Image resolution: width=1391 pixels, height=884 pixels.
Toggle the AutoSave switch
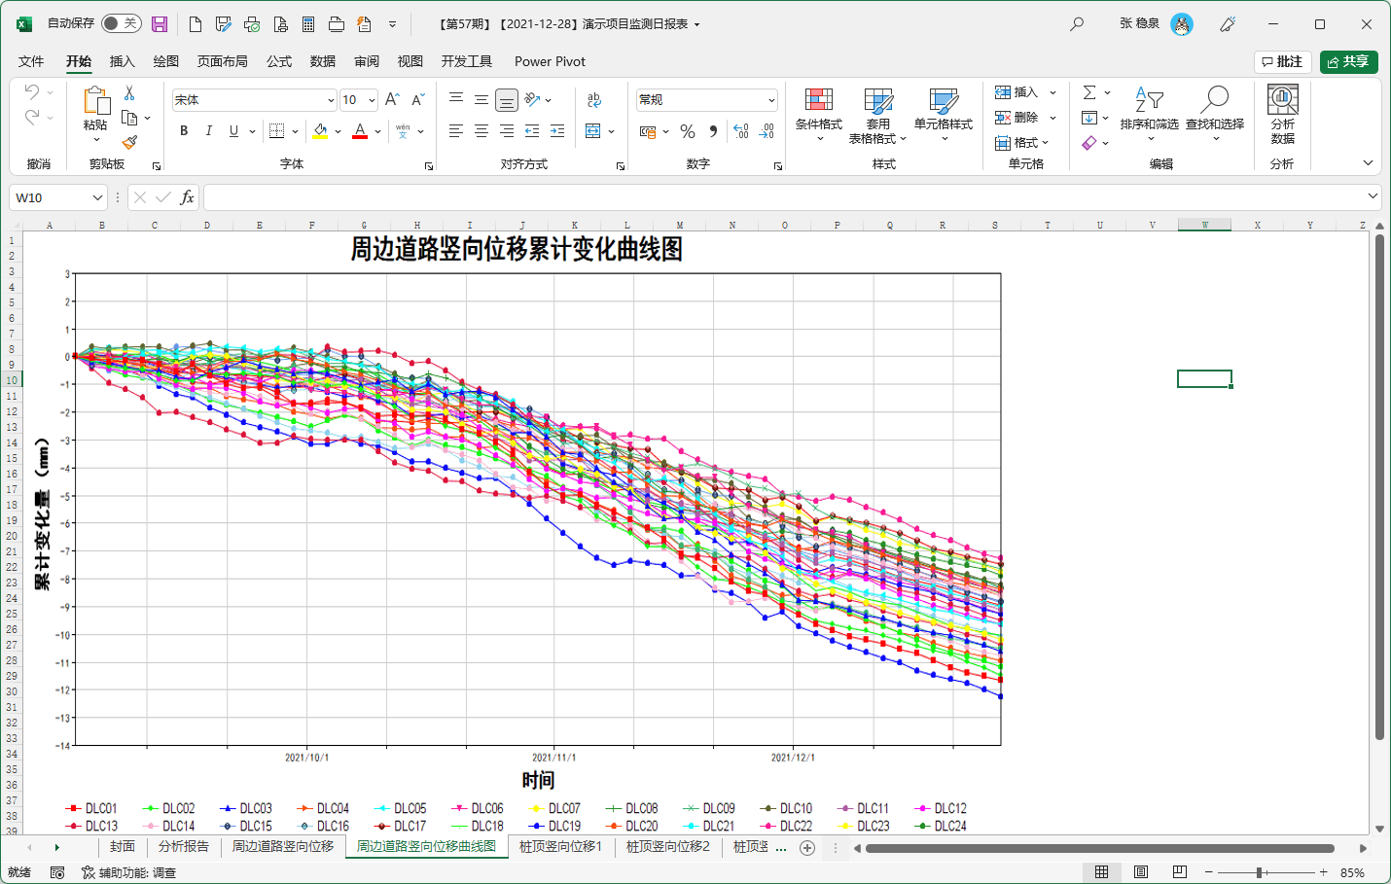tap(122, 23)
